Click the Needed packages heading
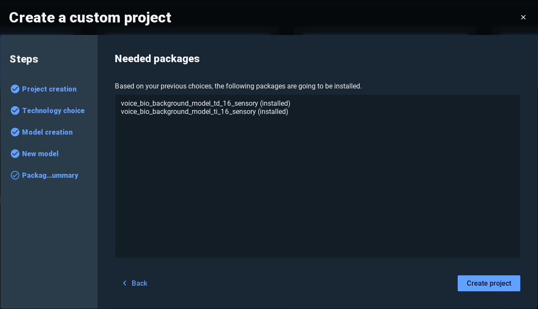Viewport: 538px width, 309px height. (x=157, y=59)
